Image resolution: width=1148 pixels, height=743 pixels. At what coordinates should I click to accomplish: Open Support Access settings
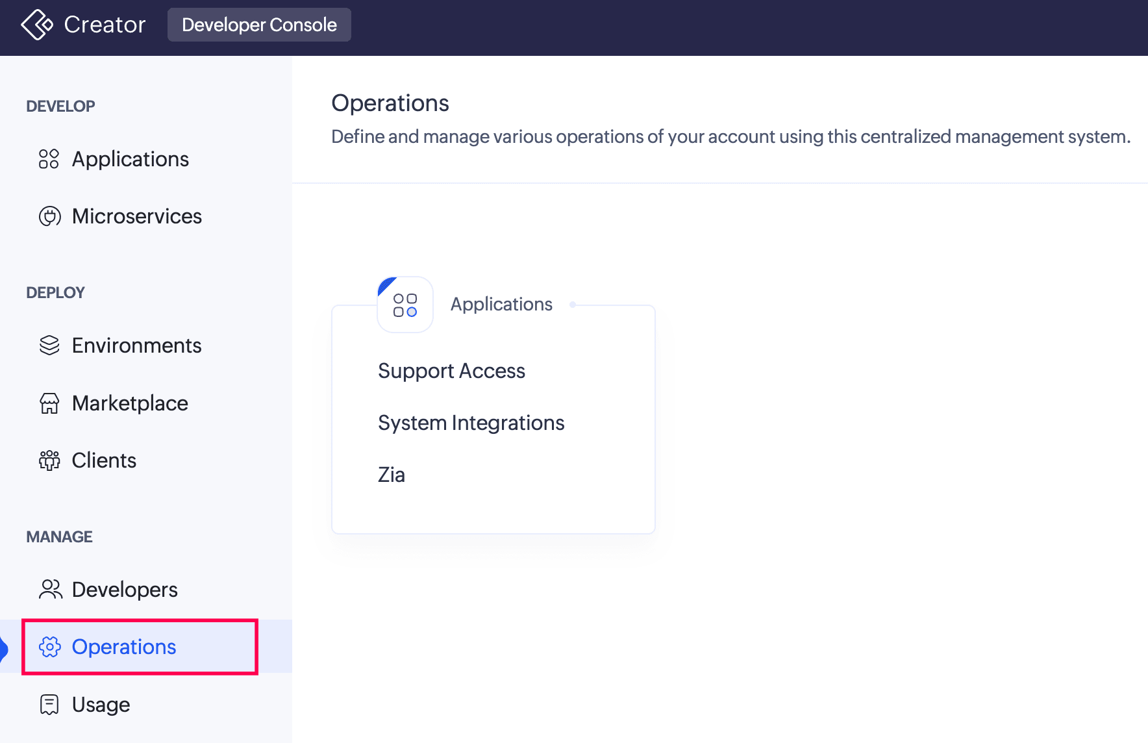click(451, 371)
